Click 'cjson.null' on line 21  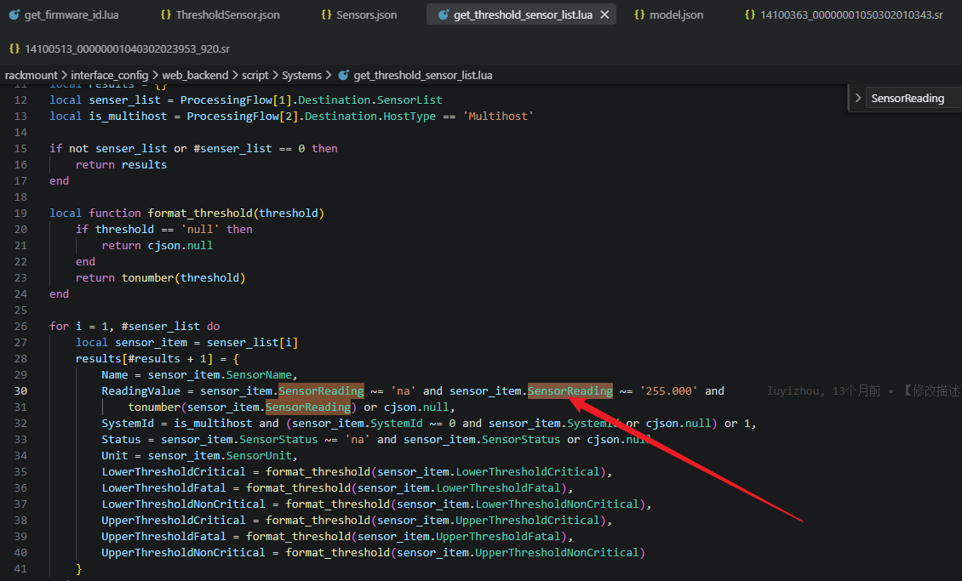[180, 246]
